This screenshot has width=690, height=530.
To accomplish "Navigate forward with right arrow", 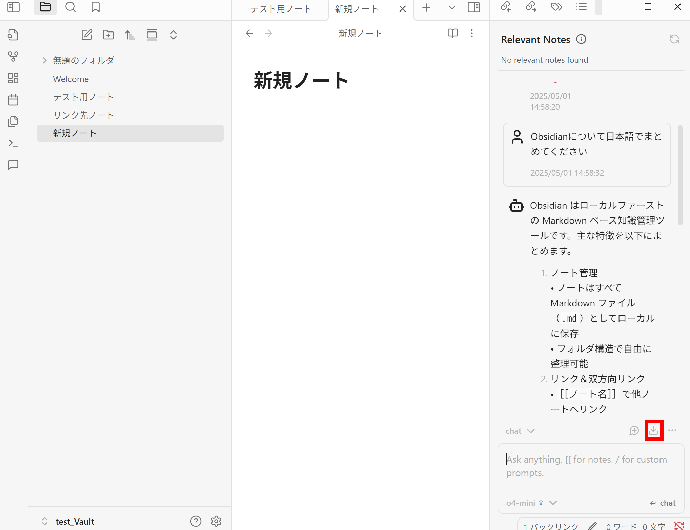I will point(268,33).
